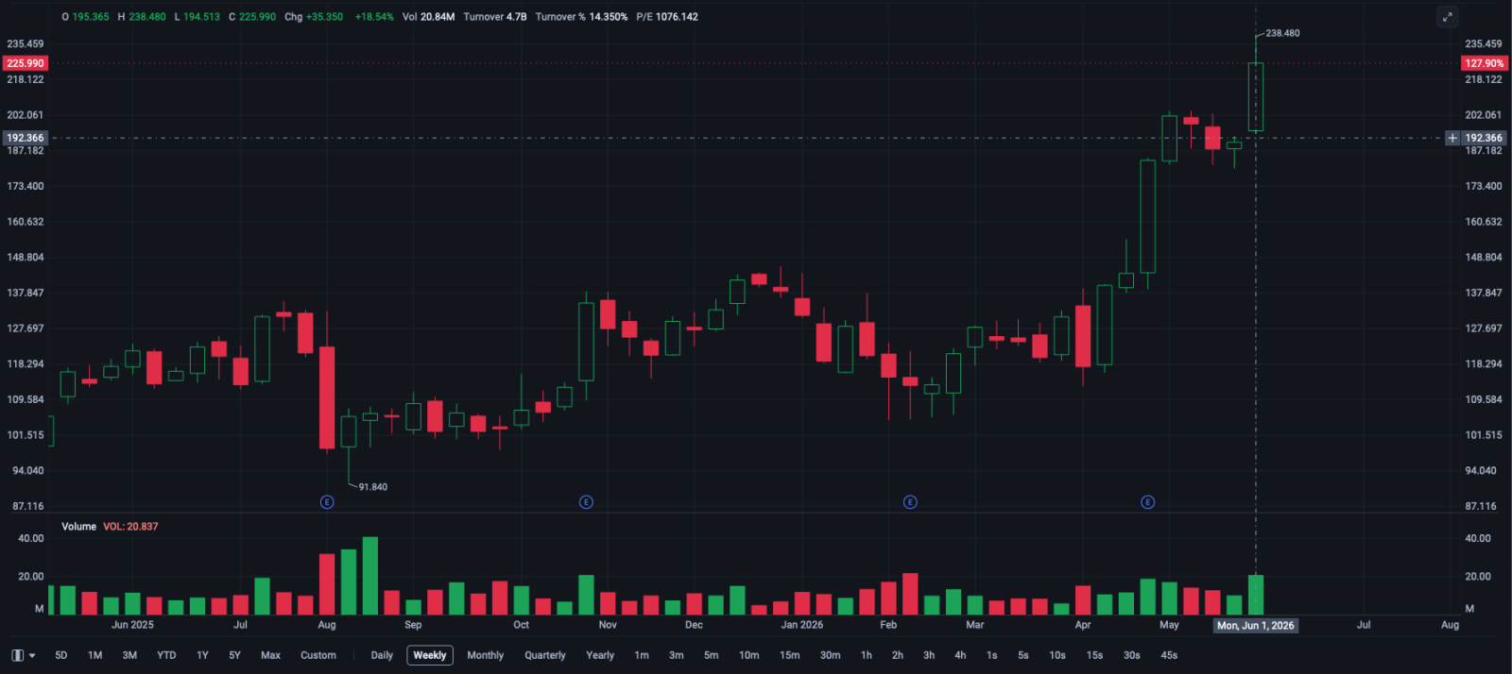This screenshot has width=1512, height=674.
Task: Select the 3m interval
Action: (677, 655)
